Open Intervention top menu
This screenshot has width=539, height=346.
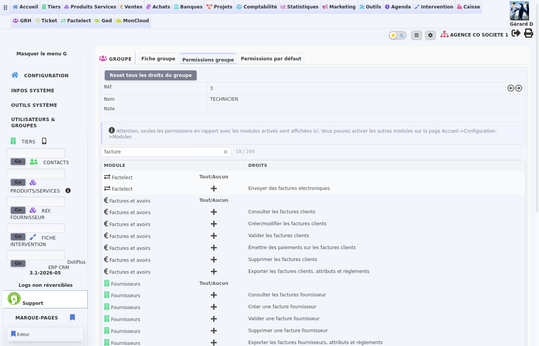434,7
